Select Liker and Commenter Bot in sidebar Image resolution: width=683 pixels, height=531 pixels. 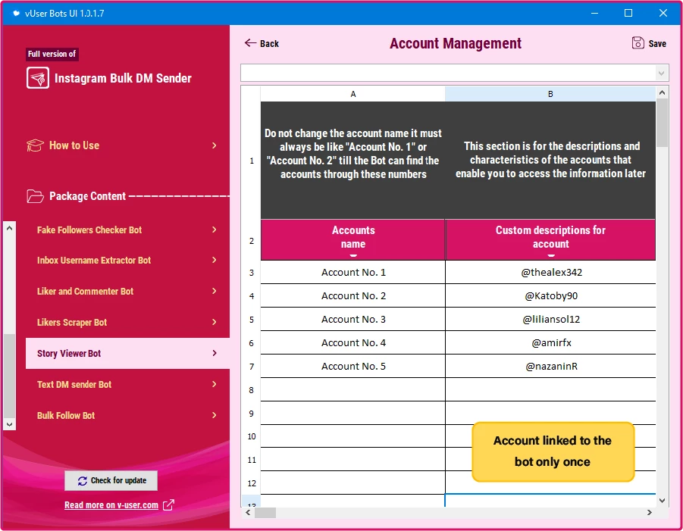[127, 291]
